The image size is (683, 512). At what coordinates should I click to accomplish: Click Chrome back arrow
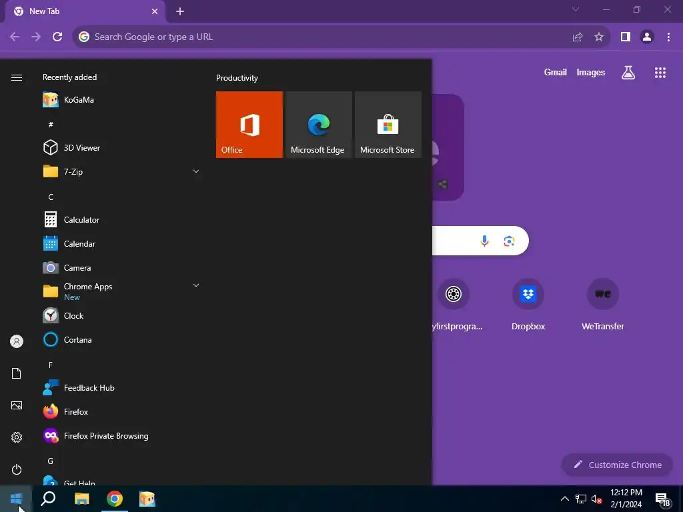[15, 37]
